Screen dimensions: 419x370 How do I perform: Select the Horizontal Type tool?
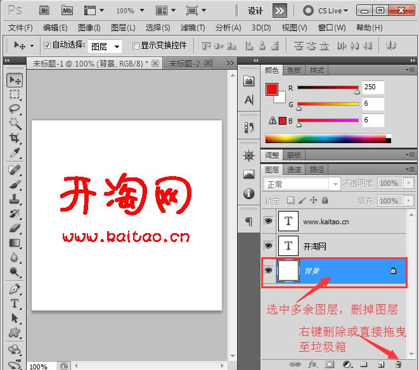click(15, 303)
